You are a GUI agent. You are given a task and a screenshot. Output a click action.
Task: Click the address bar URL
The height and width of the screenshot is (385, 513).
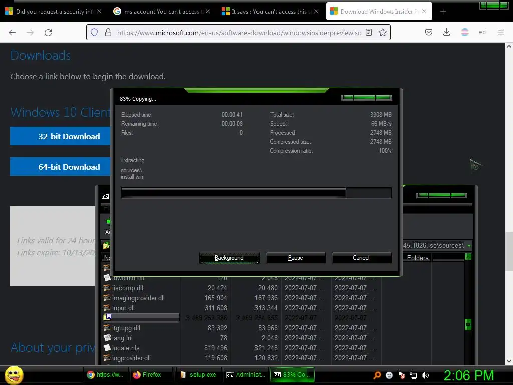[x=239, y=33]
